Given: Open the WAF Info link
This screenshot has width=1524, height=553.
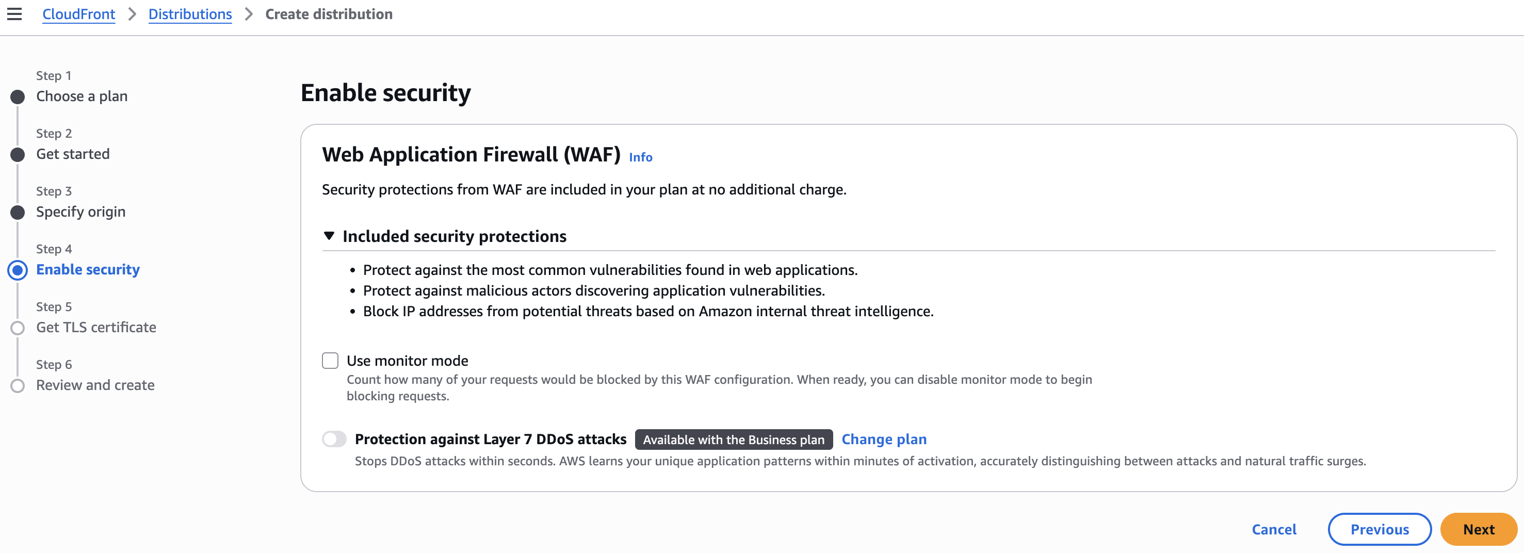Looking at the screenshot, I should tap(640, 157).
